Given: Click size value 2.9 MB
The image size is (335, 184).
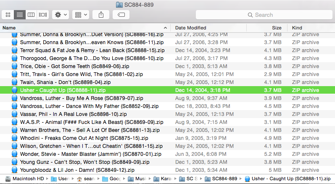Looking at the screenshot, I should pos(273,74).
